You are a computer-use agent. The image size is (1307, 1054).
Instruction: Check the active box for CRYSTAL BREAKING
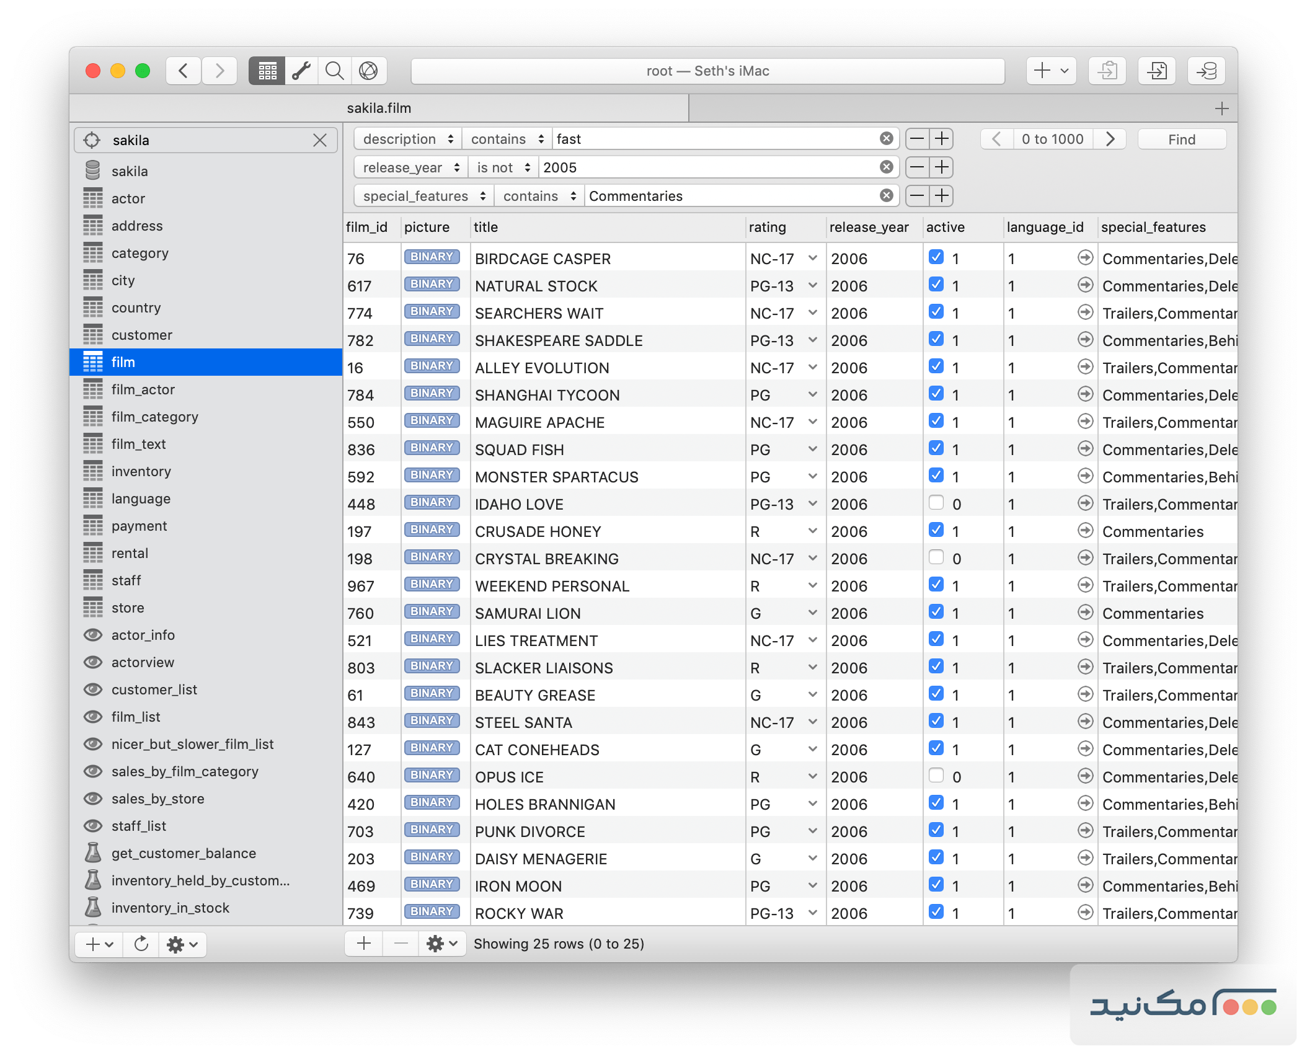click(936, 557)
